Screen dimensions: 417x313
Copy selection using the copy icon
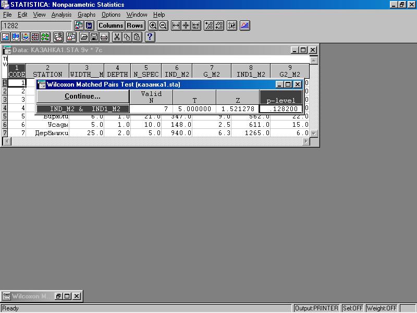(127, 37)
